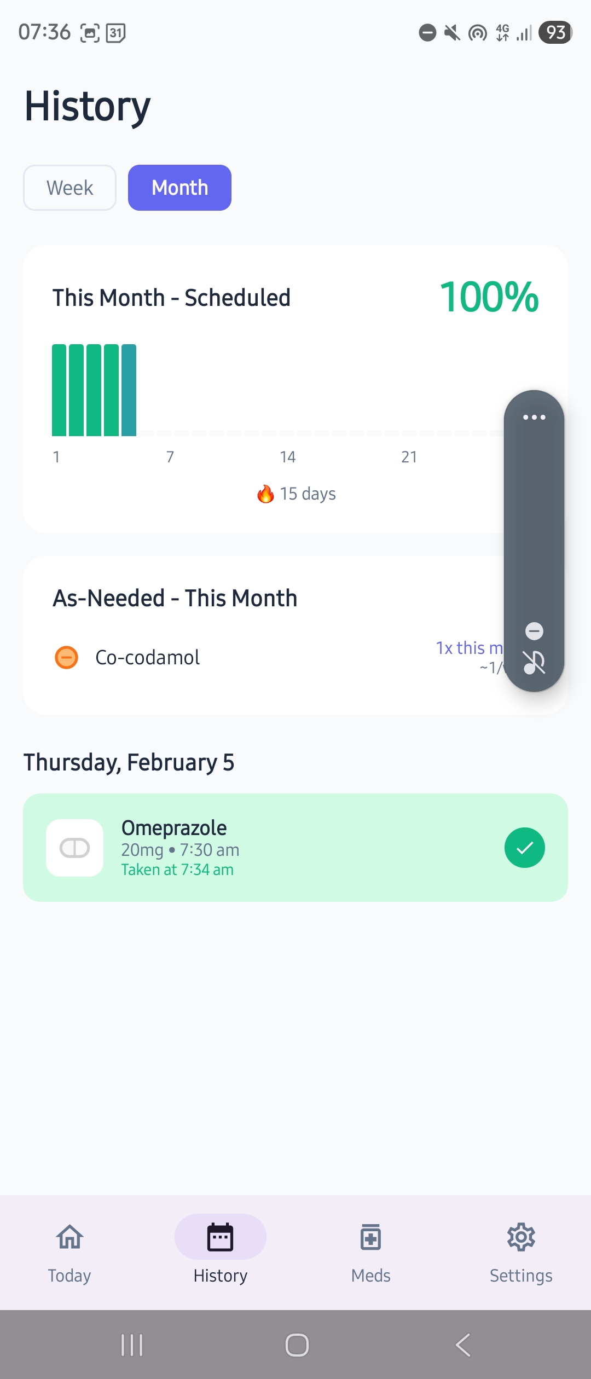Tap the History calendar icon
591x1379 pixels.
point(219,1237)
